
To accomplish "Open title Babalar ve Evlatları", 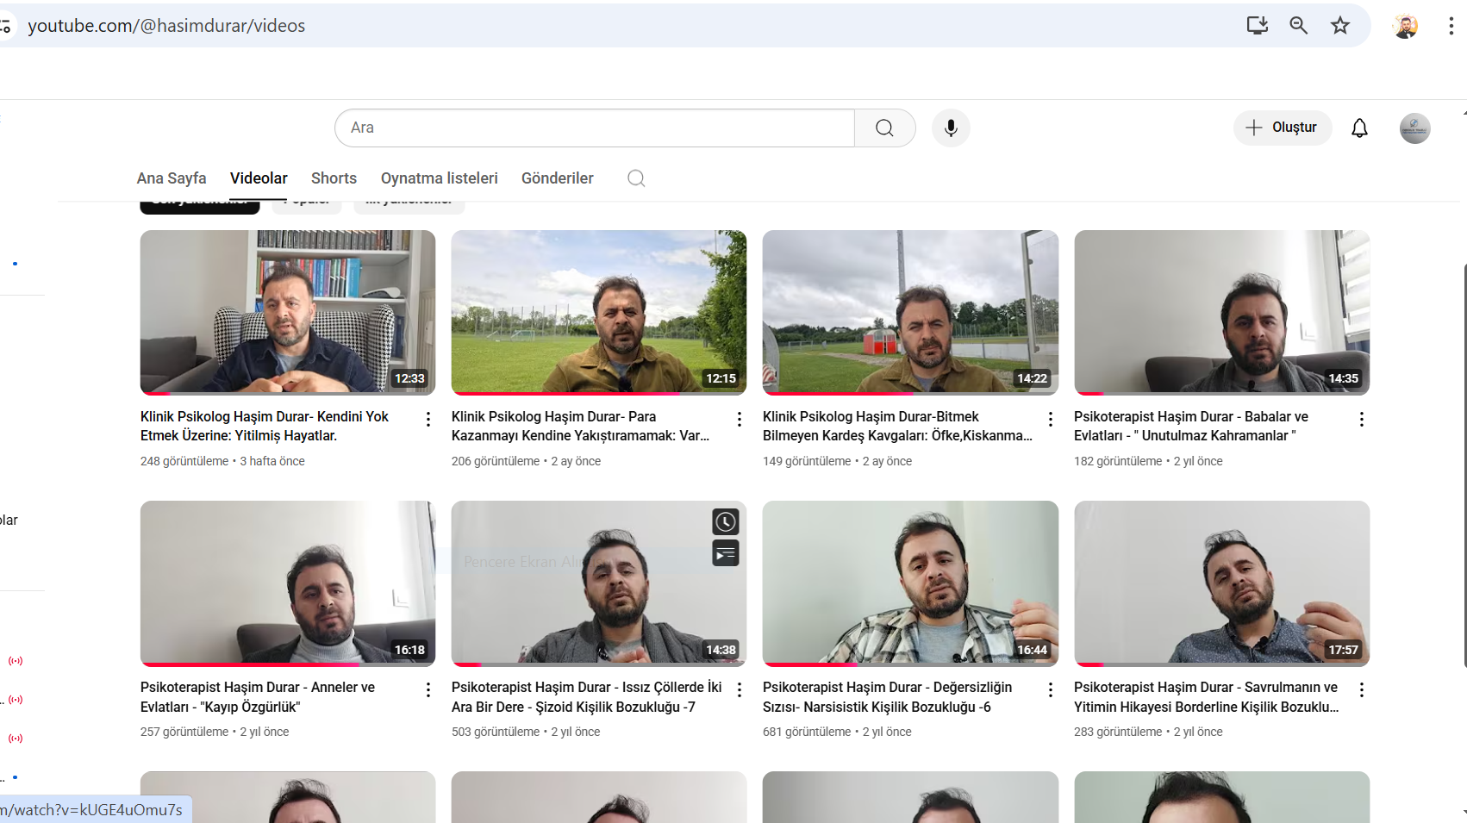I will coord(1191,426).
